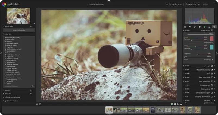Collapse right panel with edge arrow
Screen dimensions: 218x115
coord(217,53)
